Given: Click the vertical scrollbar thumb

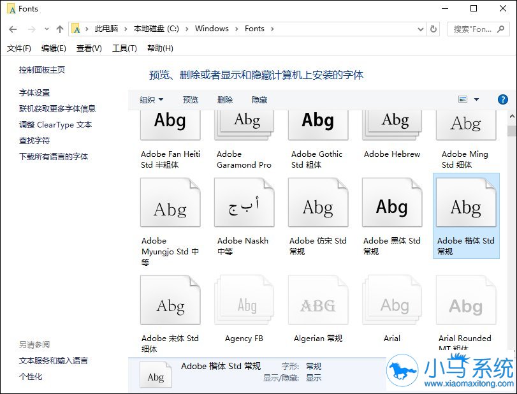Looking at the screenshot, I should [x=512, y=130].
